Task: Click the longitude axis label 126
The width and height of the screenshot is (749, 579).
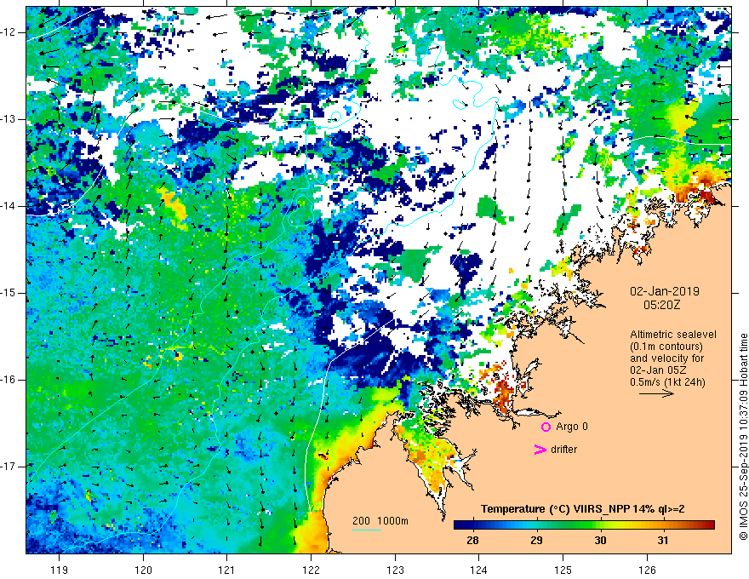Action: [x=647, y=570]
